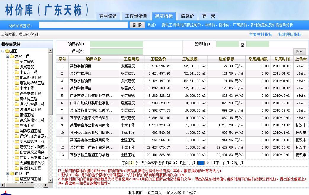This screenshot has height=195, width=309.
Task: Open the 信息价 tab
Action: tap(187, 16)
